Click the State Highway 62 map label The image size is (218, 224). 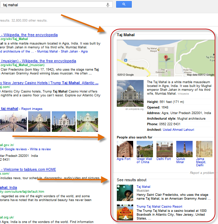135,66
